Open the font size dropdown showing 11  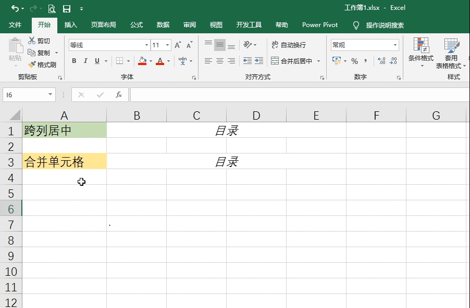(x=168, y=45)
